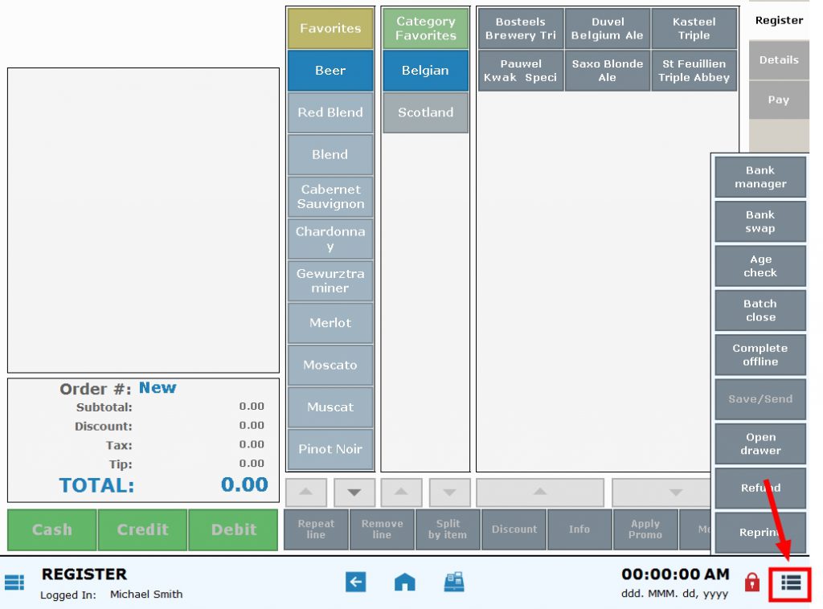Click the Apply Promo button
823x609 pixels.
click(645, 529)
